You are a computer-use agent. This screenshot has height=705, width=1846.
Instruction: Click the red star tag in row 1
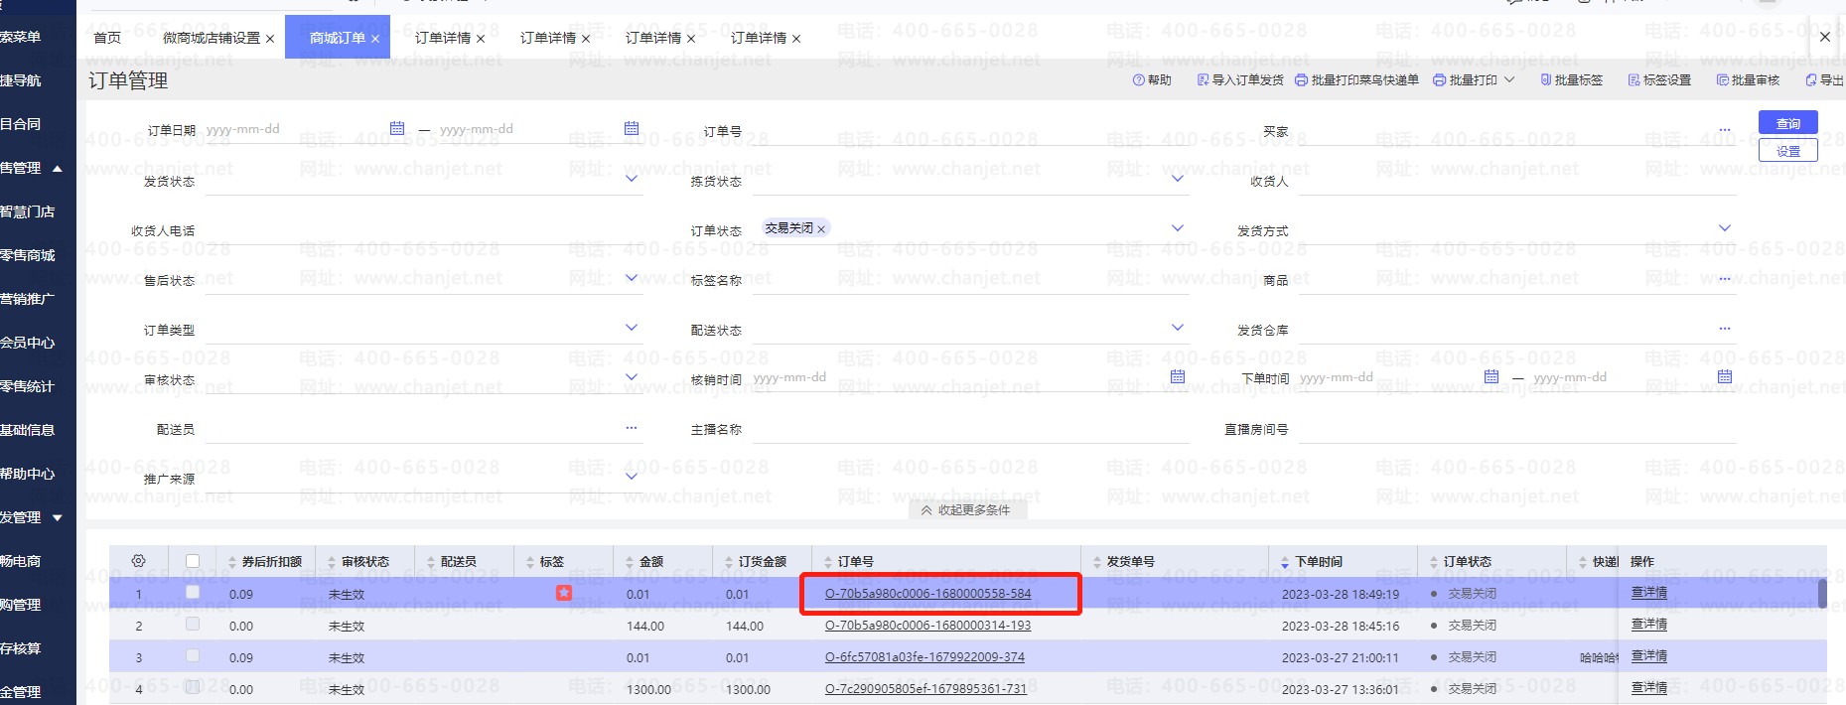point(564,593)
